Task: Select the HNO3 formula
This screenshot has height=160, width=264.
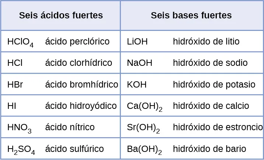Action: point(19,128)
